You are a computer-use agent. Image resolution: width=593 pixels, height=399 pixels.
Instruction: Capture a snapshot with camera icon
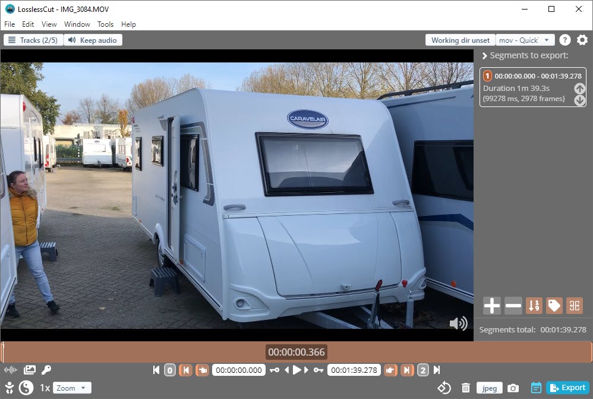(x=513, y=388)
